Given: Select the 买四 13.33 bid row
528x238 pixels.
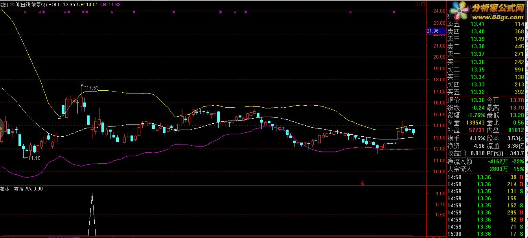Looking at the screenshot, I should (486, 85).
